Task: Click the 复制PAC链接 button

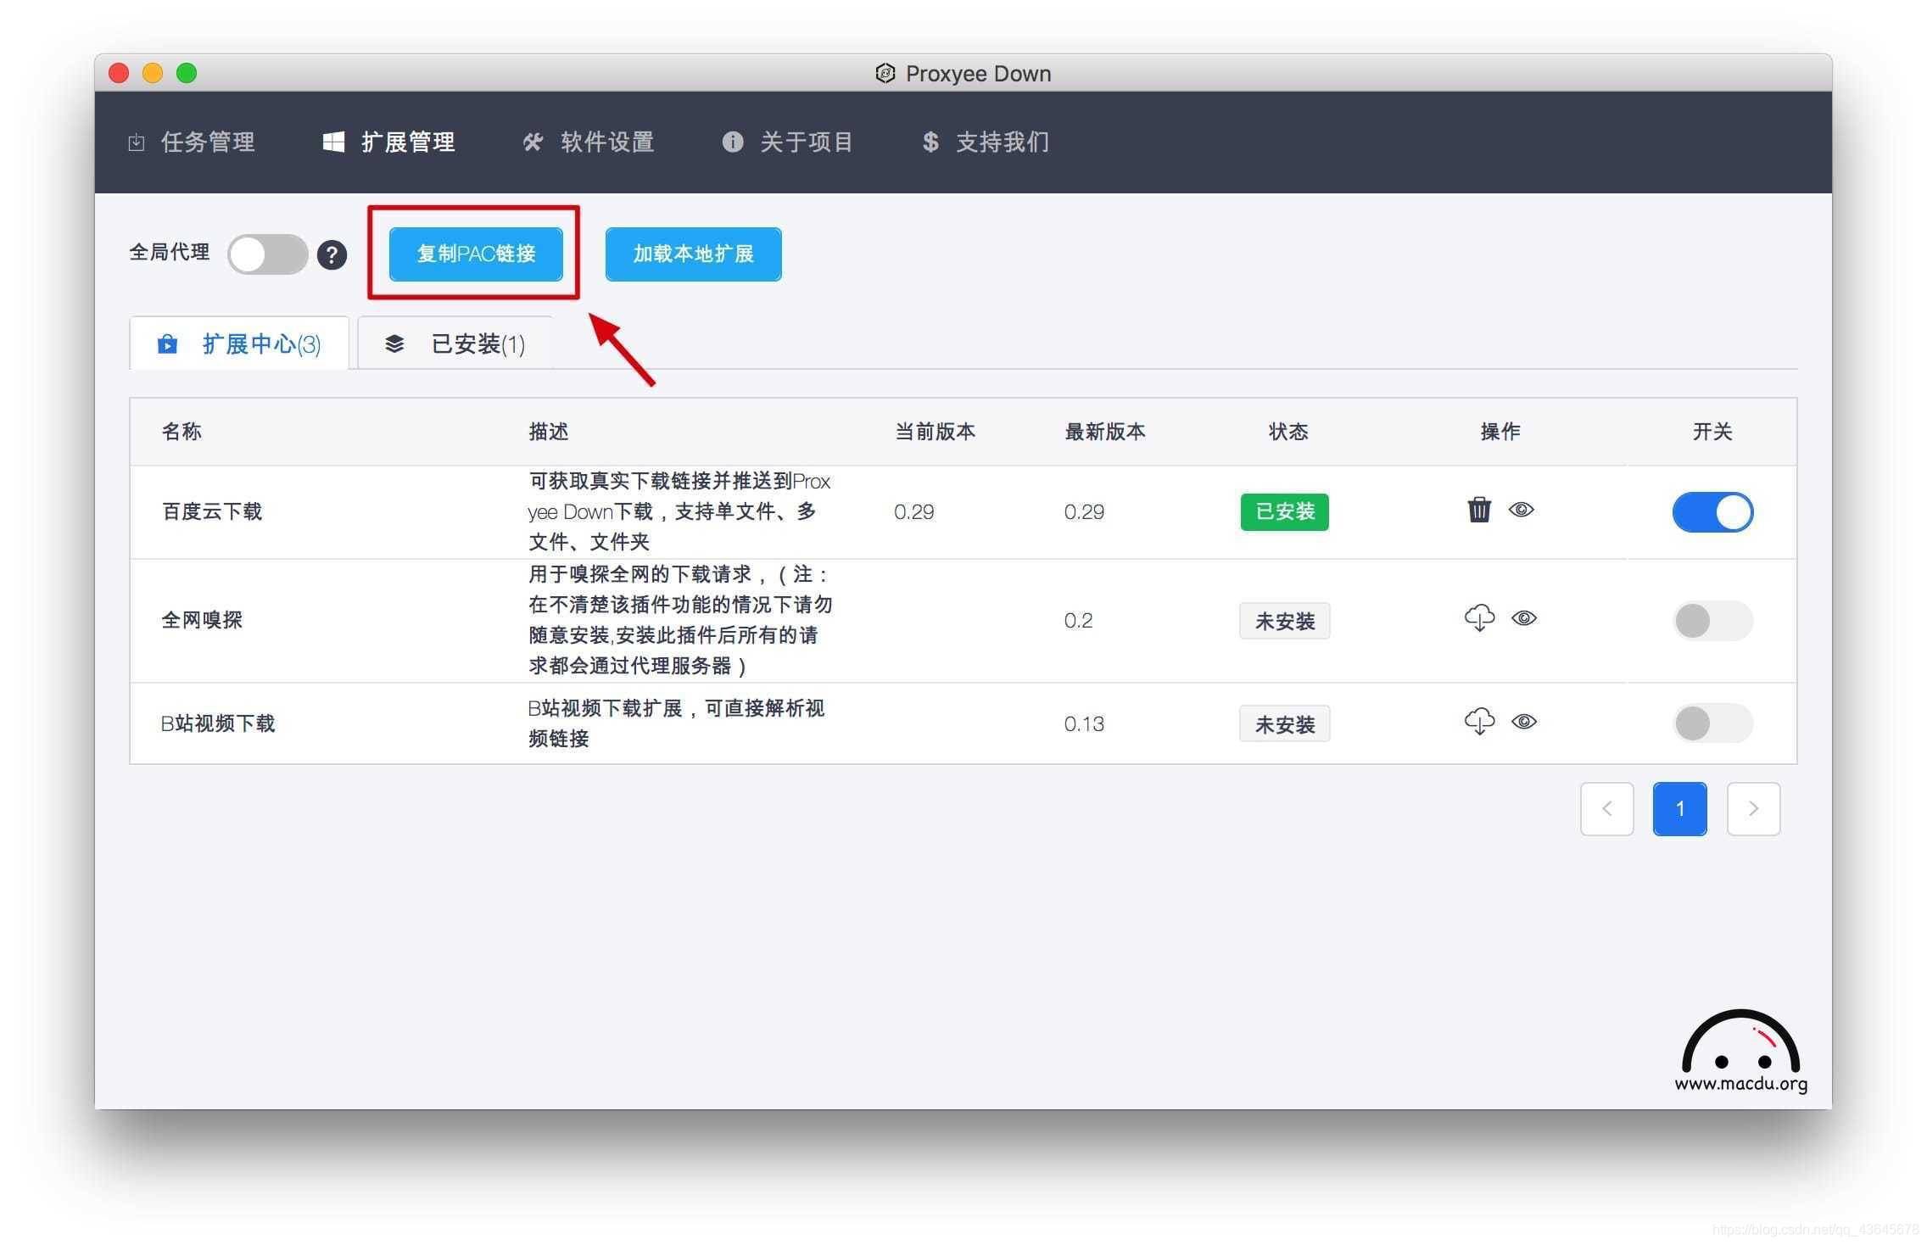Action: [x=476, y=254]
